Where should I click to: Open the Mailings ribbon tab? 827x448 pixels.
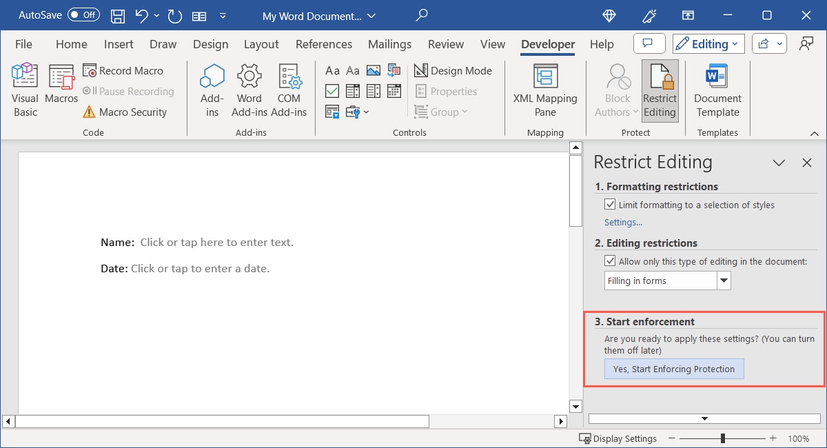click(x=389, y=43)
